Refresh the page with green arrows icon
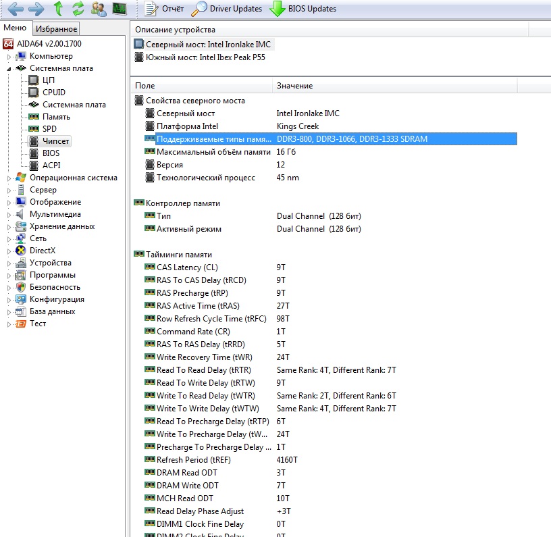 78,9
